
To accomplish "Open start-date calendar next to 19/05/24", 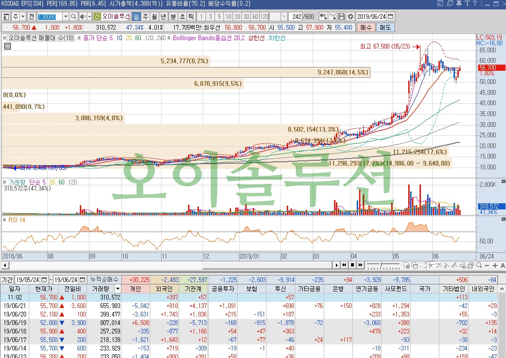I will pyautogui.click(x=44, y=279).
